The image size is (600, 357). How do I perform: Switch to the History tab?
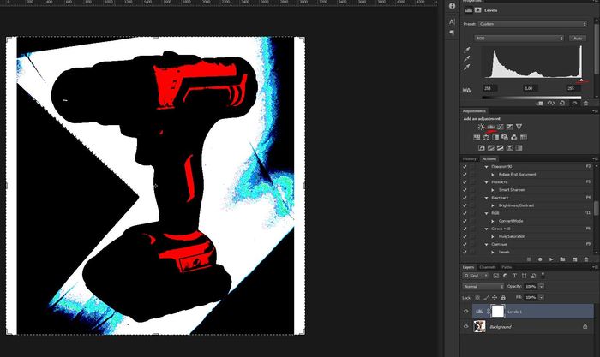click(x=470, y=158)
